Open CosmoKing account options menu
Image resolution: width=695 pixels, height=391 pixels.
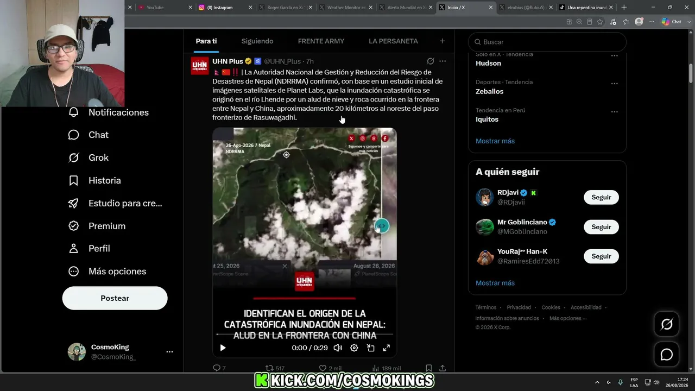pyautogui.click(x=169, y=352)
